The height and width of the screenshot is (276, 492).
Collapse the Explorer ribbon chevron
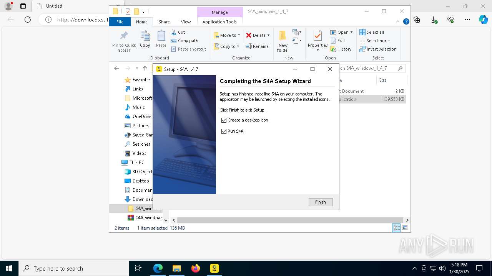398,22
